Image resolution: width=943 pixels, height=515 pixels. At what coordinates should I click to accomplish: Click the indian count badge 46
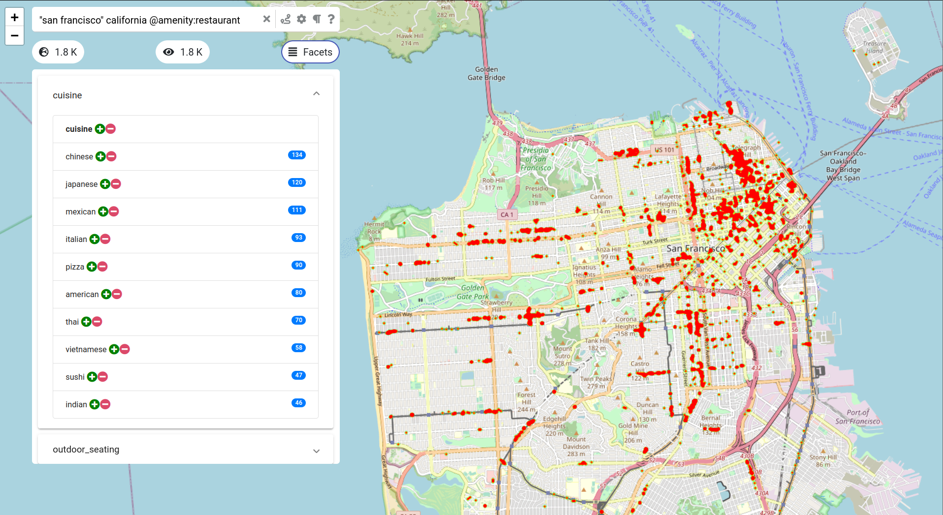click(x=298, y=403)
